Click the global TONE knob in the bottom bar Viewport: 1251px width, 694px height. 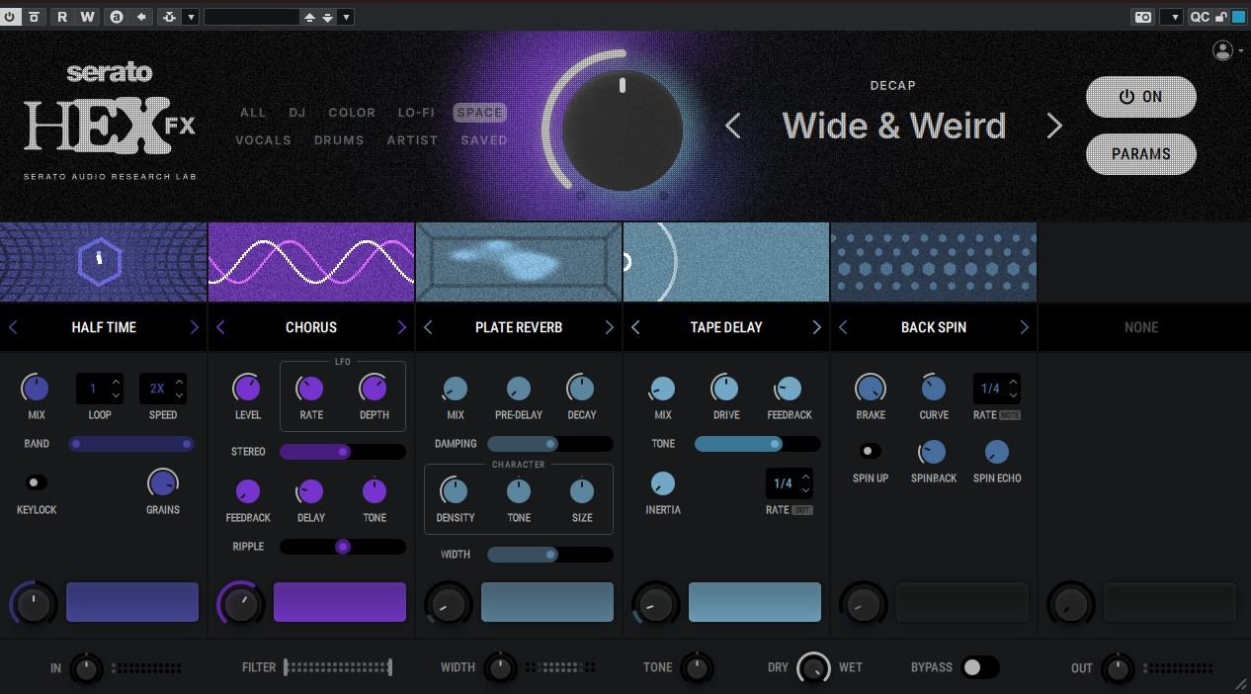[698, 668]
